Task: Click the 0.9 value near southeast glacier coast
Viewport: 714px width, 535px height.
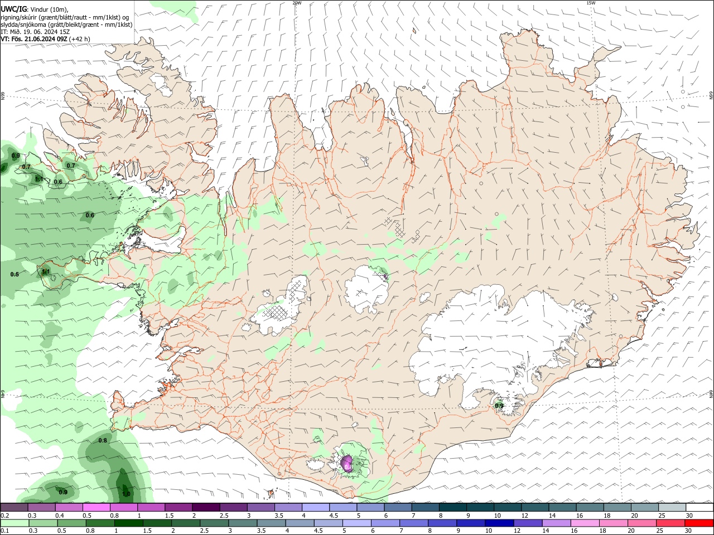Action: click(499, 406)
